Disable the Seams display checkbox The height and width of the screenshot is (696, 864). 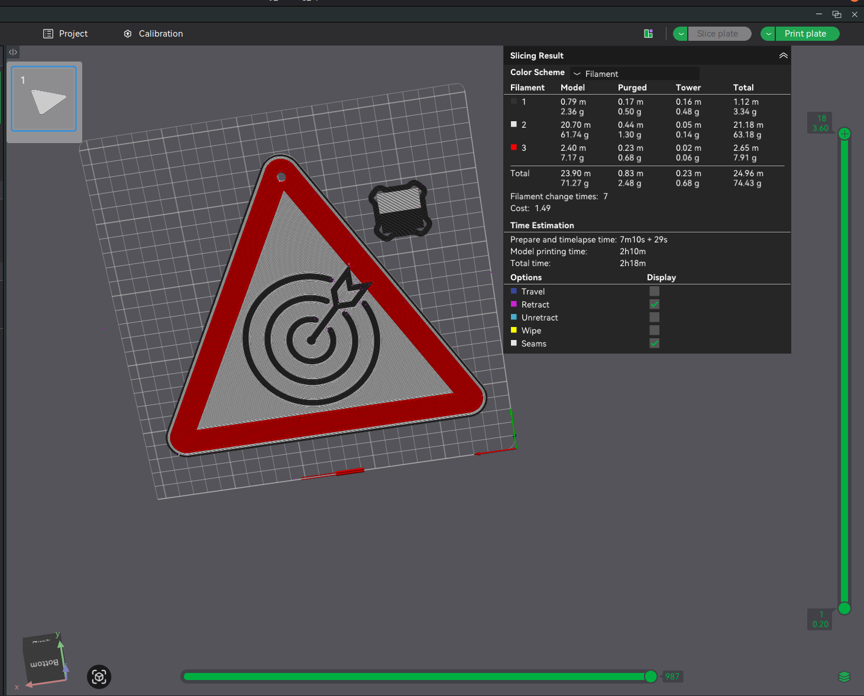[654, 343]
